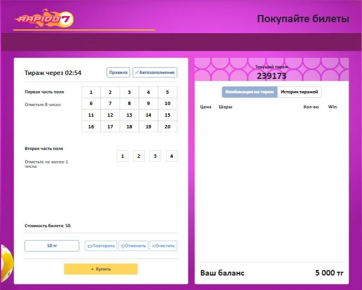Open the Правила rules button
The image size is (362, 290).
118,72
